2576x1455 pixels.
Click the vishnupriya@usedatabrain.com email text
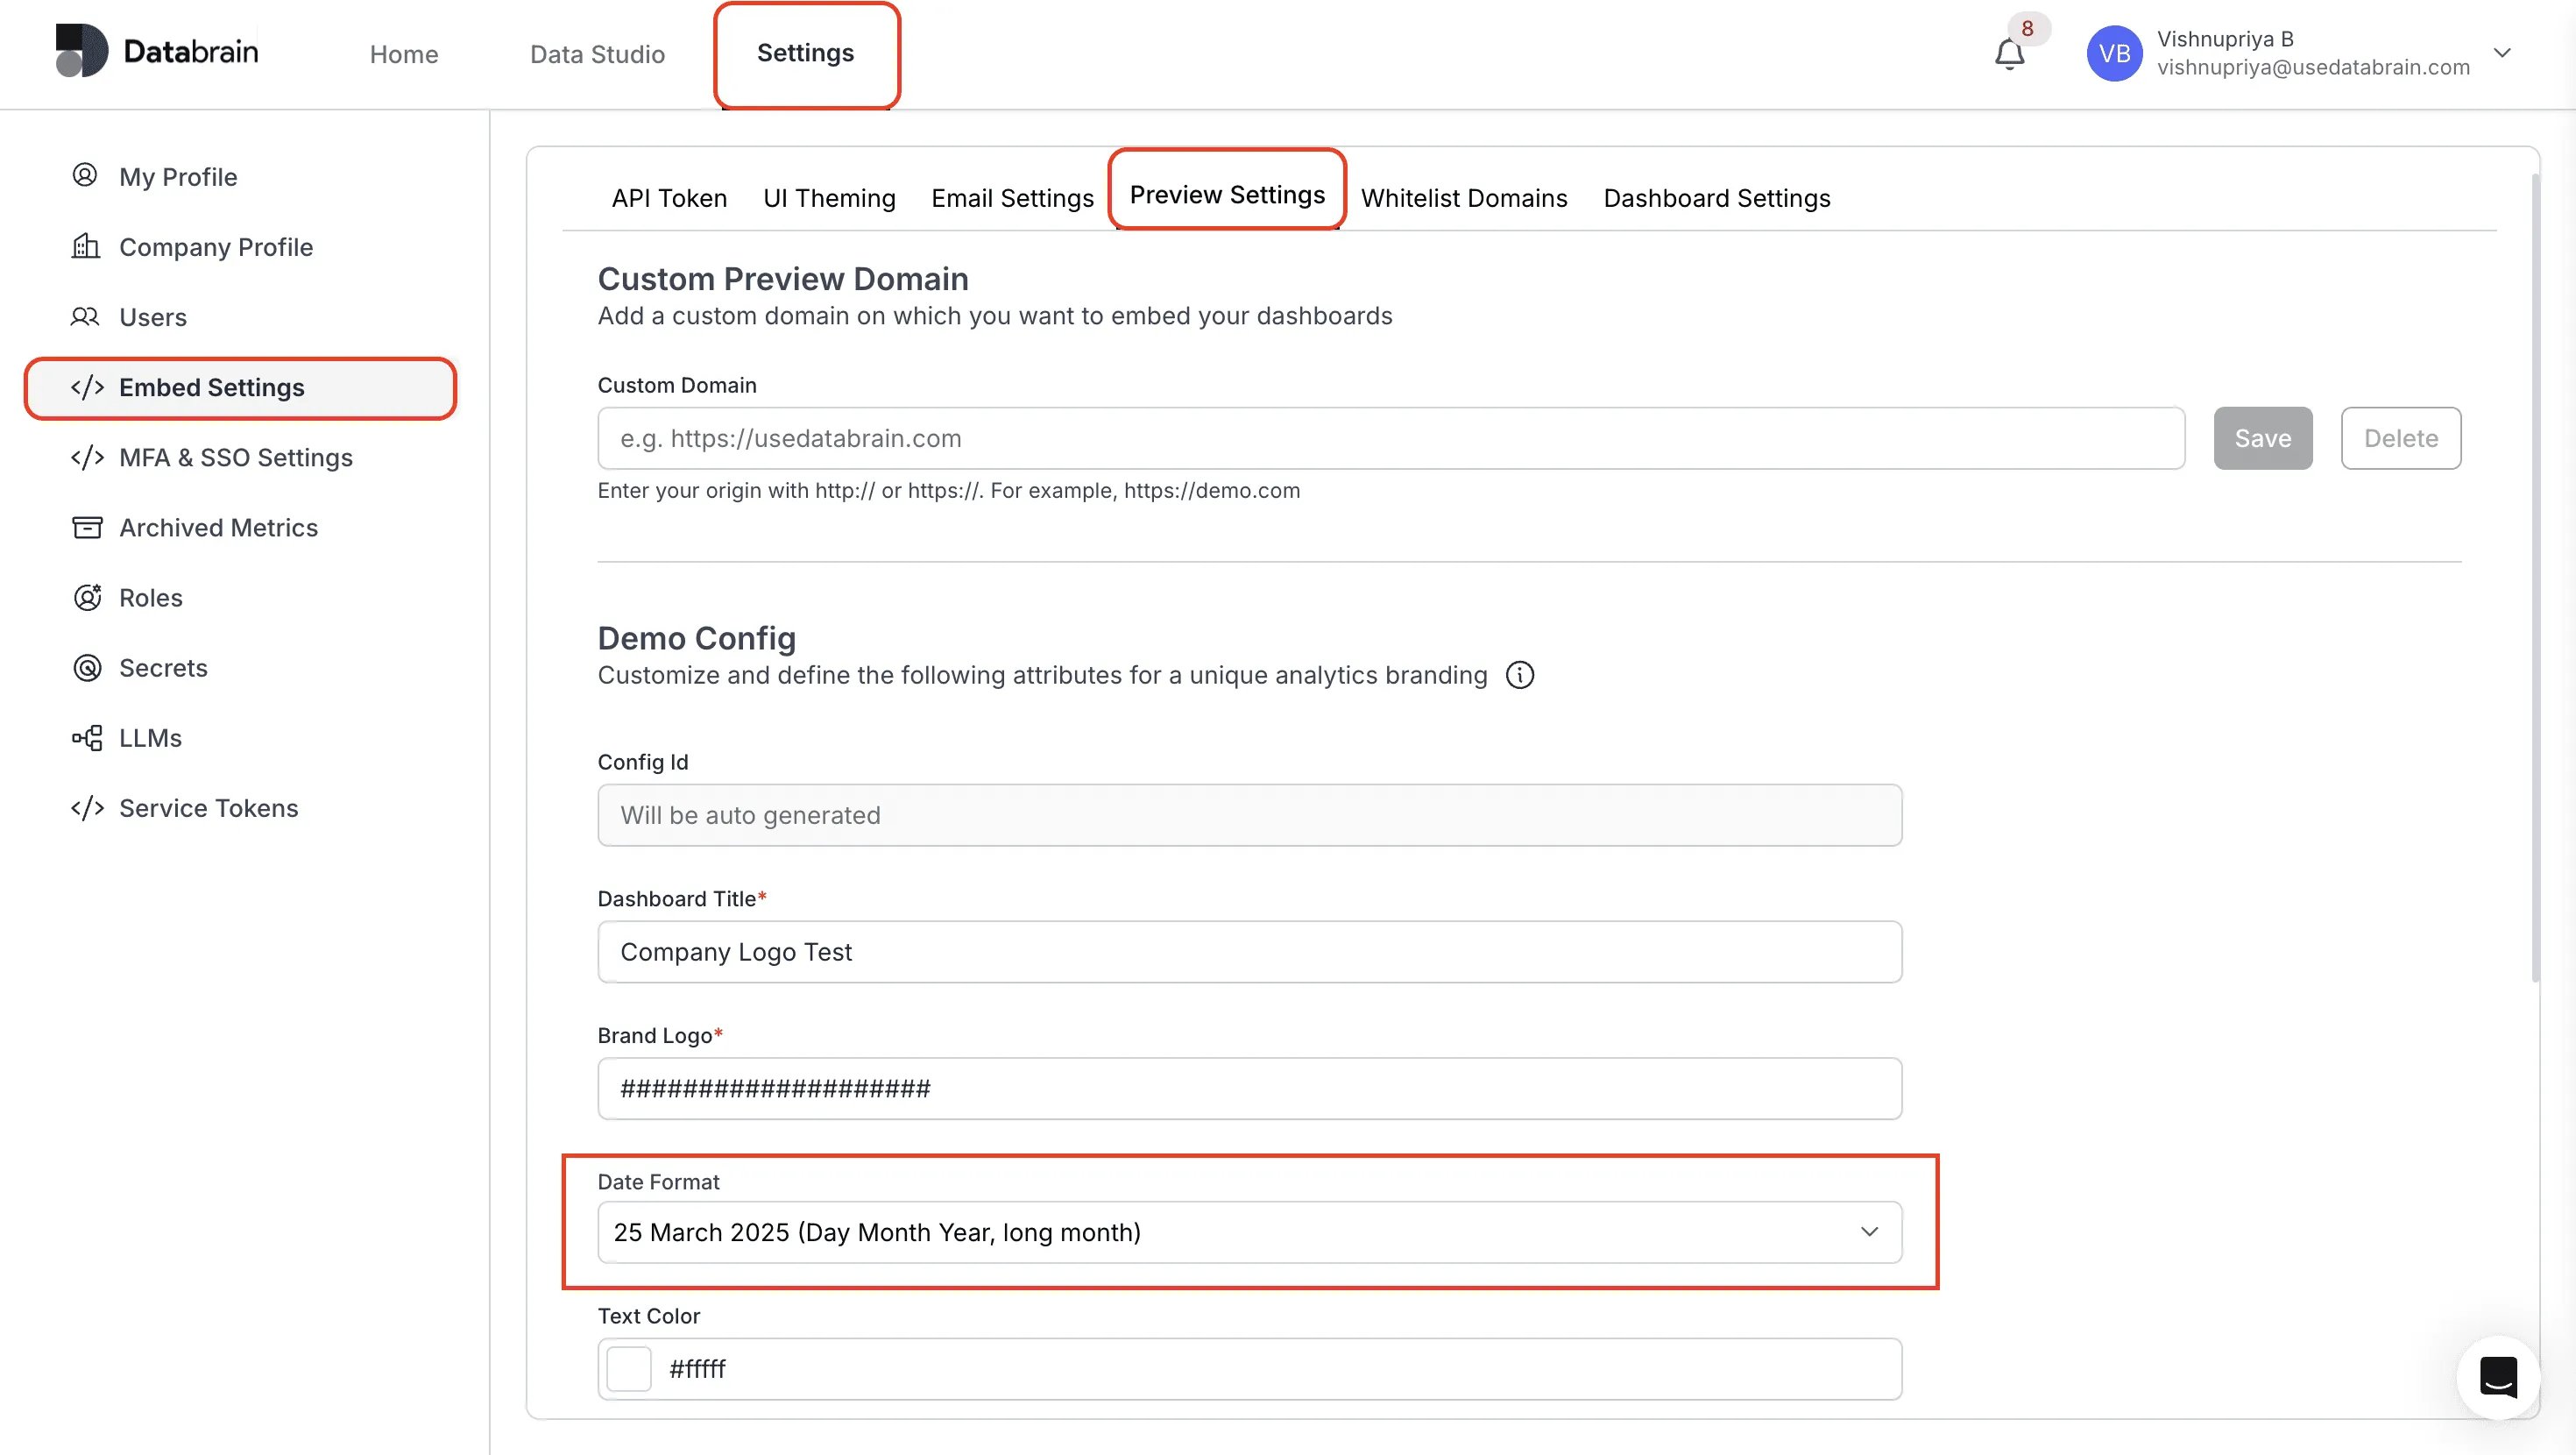coord(2313,67)
